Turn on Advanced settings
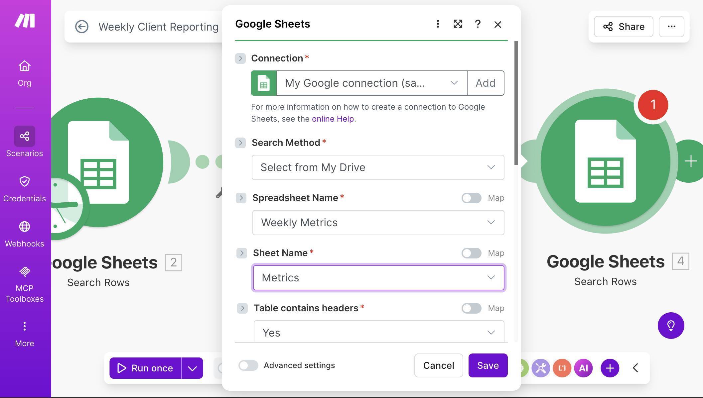Image resolution: width=703 pixels, height=398 pixels. click(248, 365)
